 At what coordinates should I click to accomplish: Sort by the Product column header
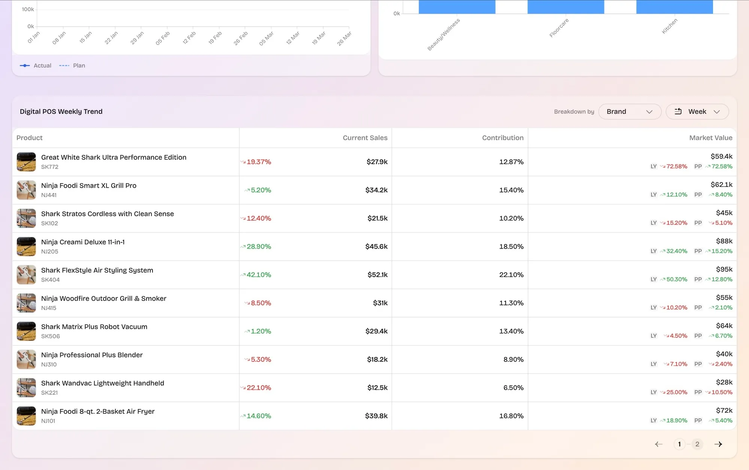29,138
